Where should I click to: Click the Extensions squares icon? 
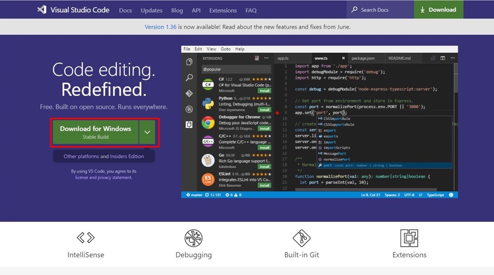tap(409, 238)
